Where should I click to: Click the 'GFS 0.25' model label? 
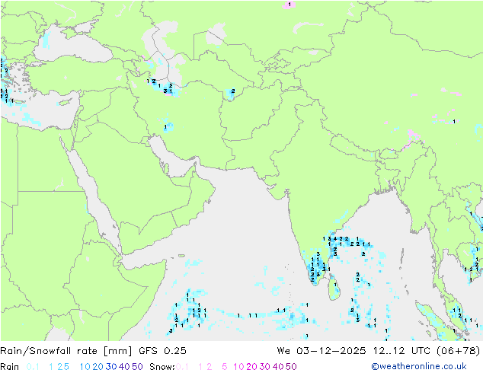tap(162, 351)
